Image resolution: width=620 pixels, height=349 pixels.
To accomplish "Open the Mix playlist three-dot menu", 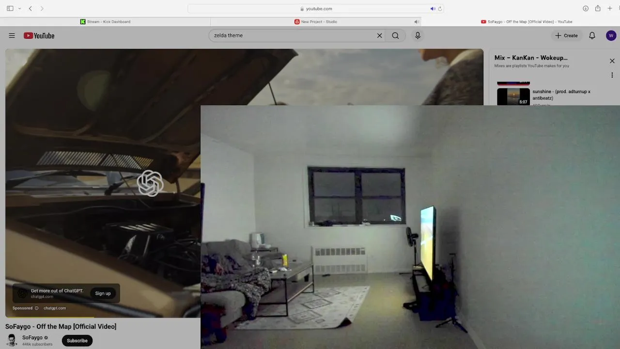I will (612, 75).
